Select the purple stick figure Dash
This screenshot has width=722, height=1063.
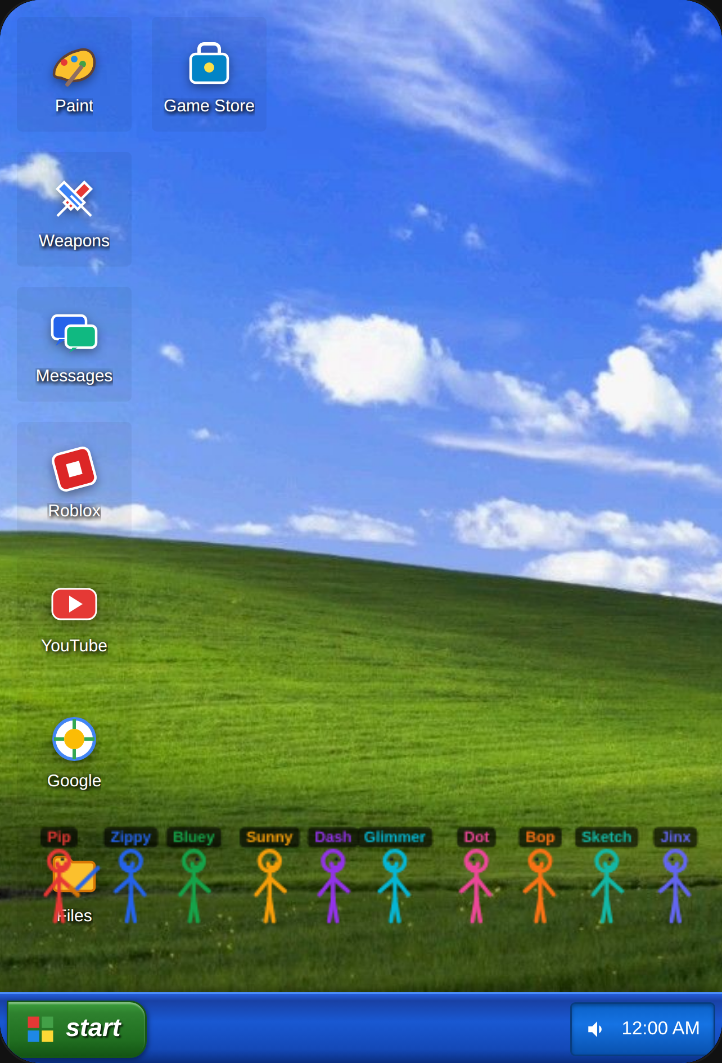click(x=333, y=886)
